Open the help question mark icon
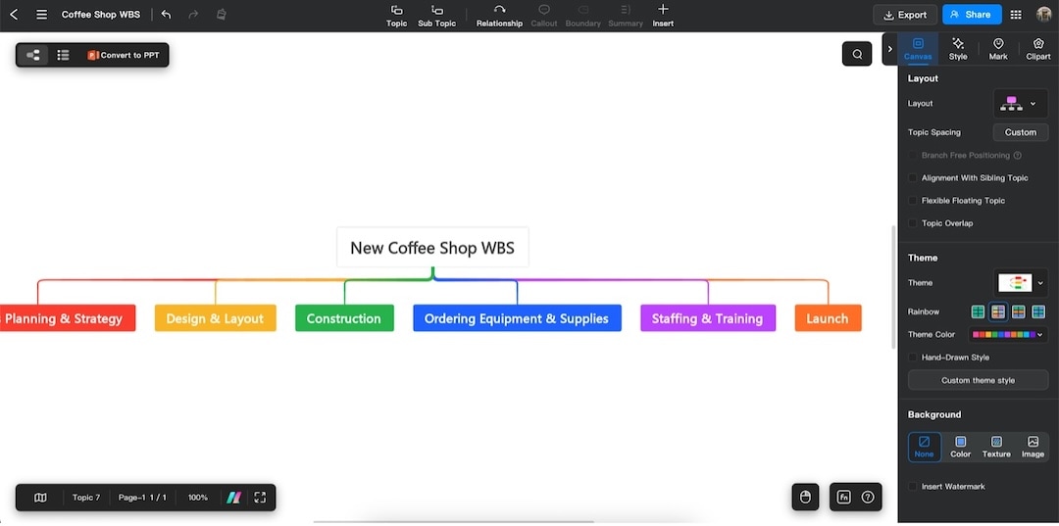Screen dimensions: 1059x526 click(868, 497)
